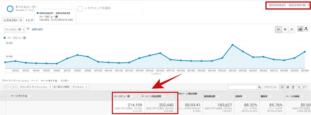Select the comparison view icon
This screenshot has width=311, height=115.
[x=299, y=87]
